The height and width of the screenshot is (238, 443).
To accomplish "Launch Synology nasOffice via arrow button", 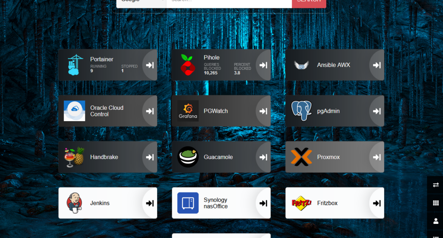I will (x=263, y=203).
